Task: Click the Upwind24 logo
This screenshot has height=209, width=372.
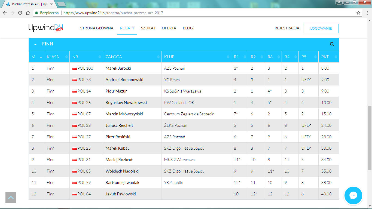Action: click(x=46, y=28)
